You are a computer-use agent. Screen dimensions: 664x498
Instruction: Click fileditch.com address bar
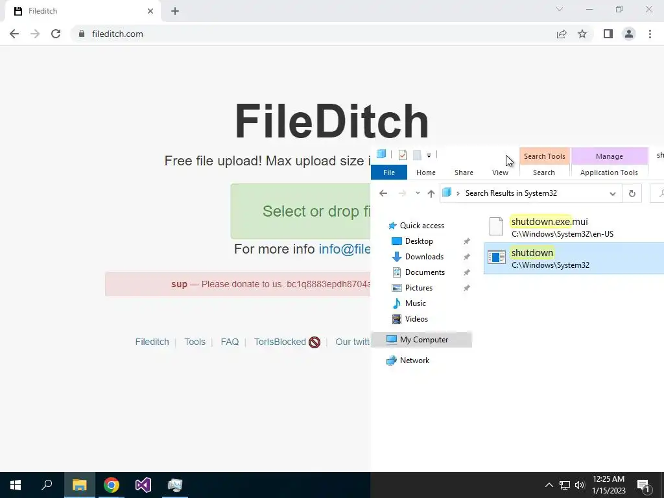(313, 34)
